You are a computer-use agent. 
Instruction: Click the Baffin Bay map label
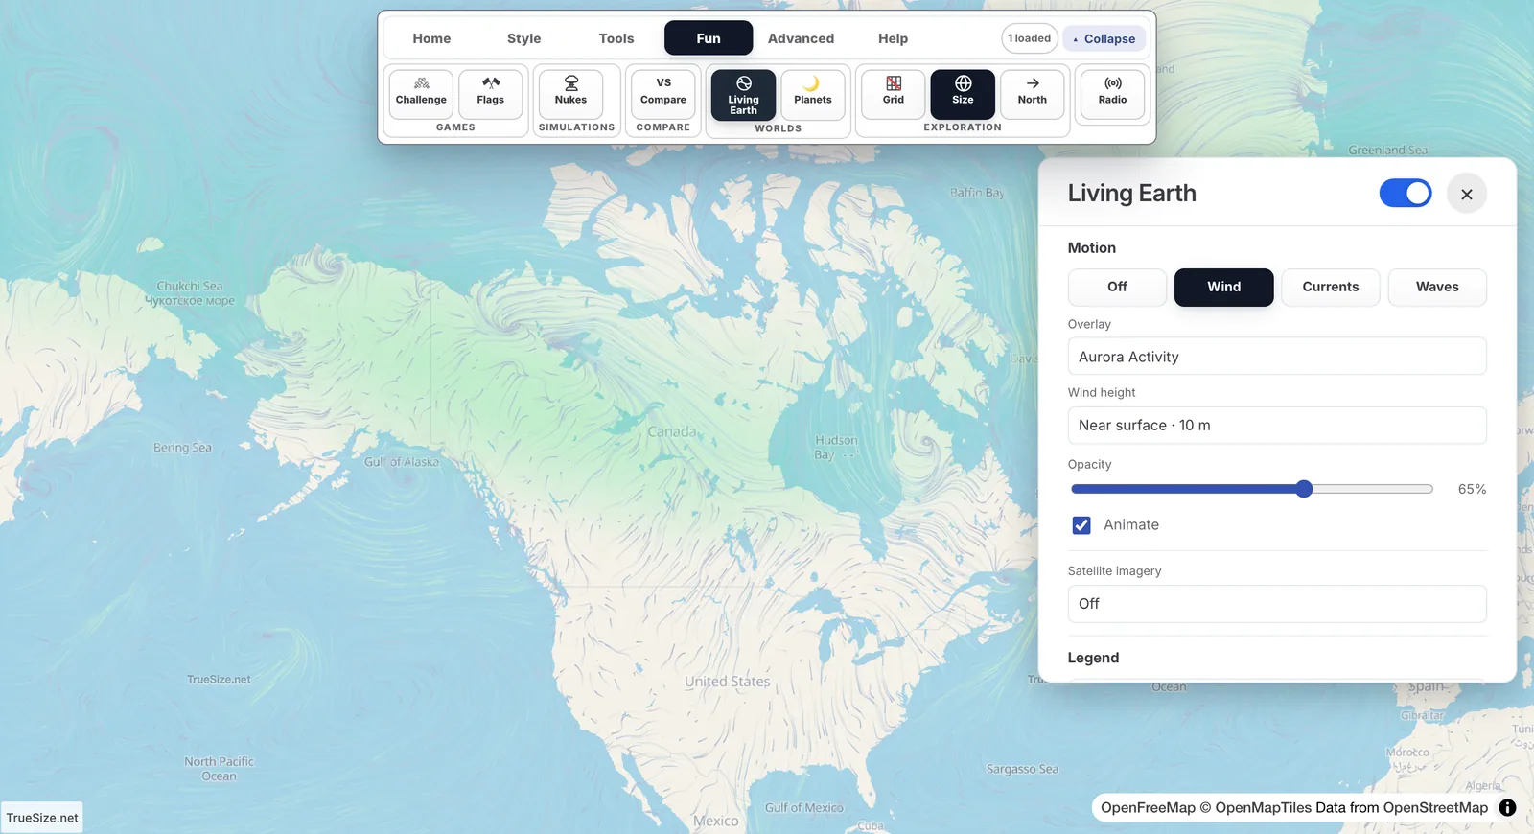click(x=977, y=193)
